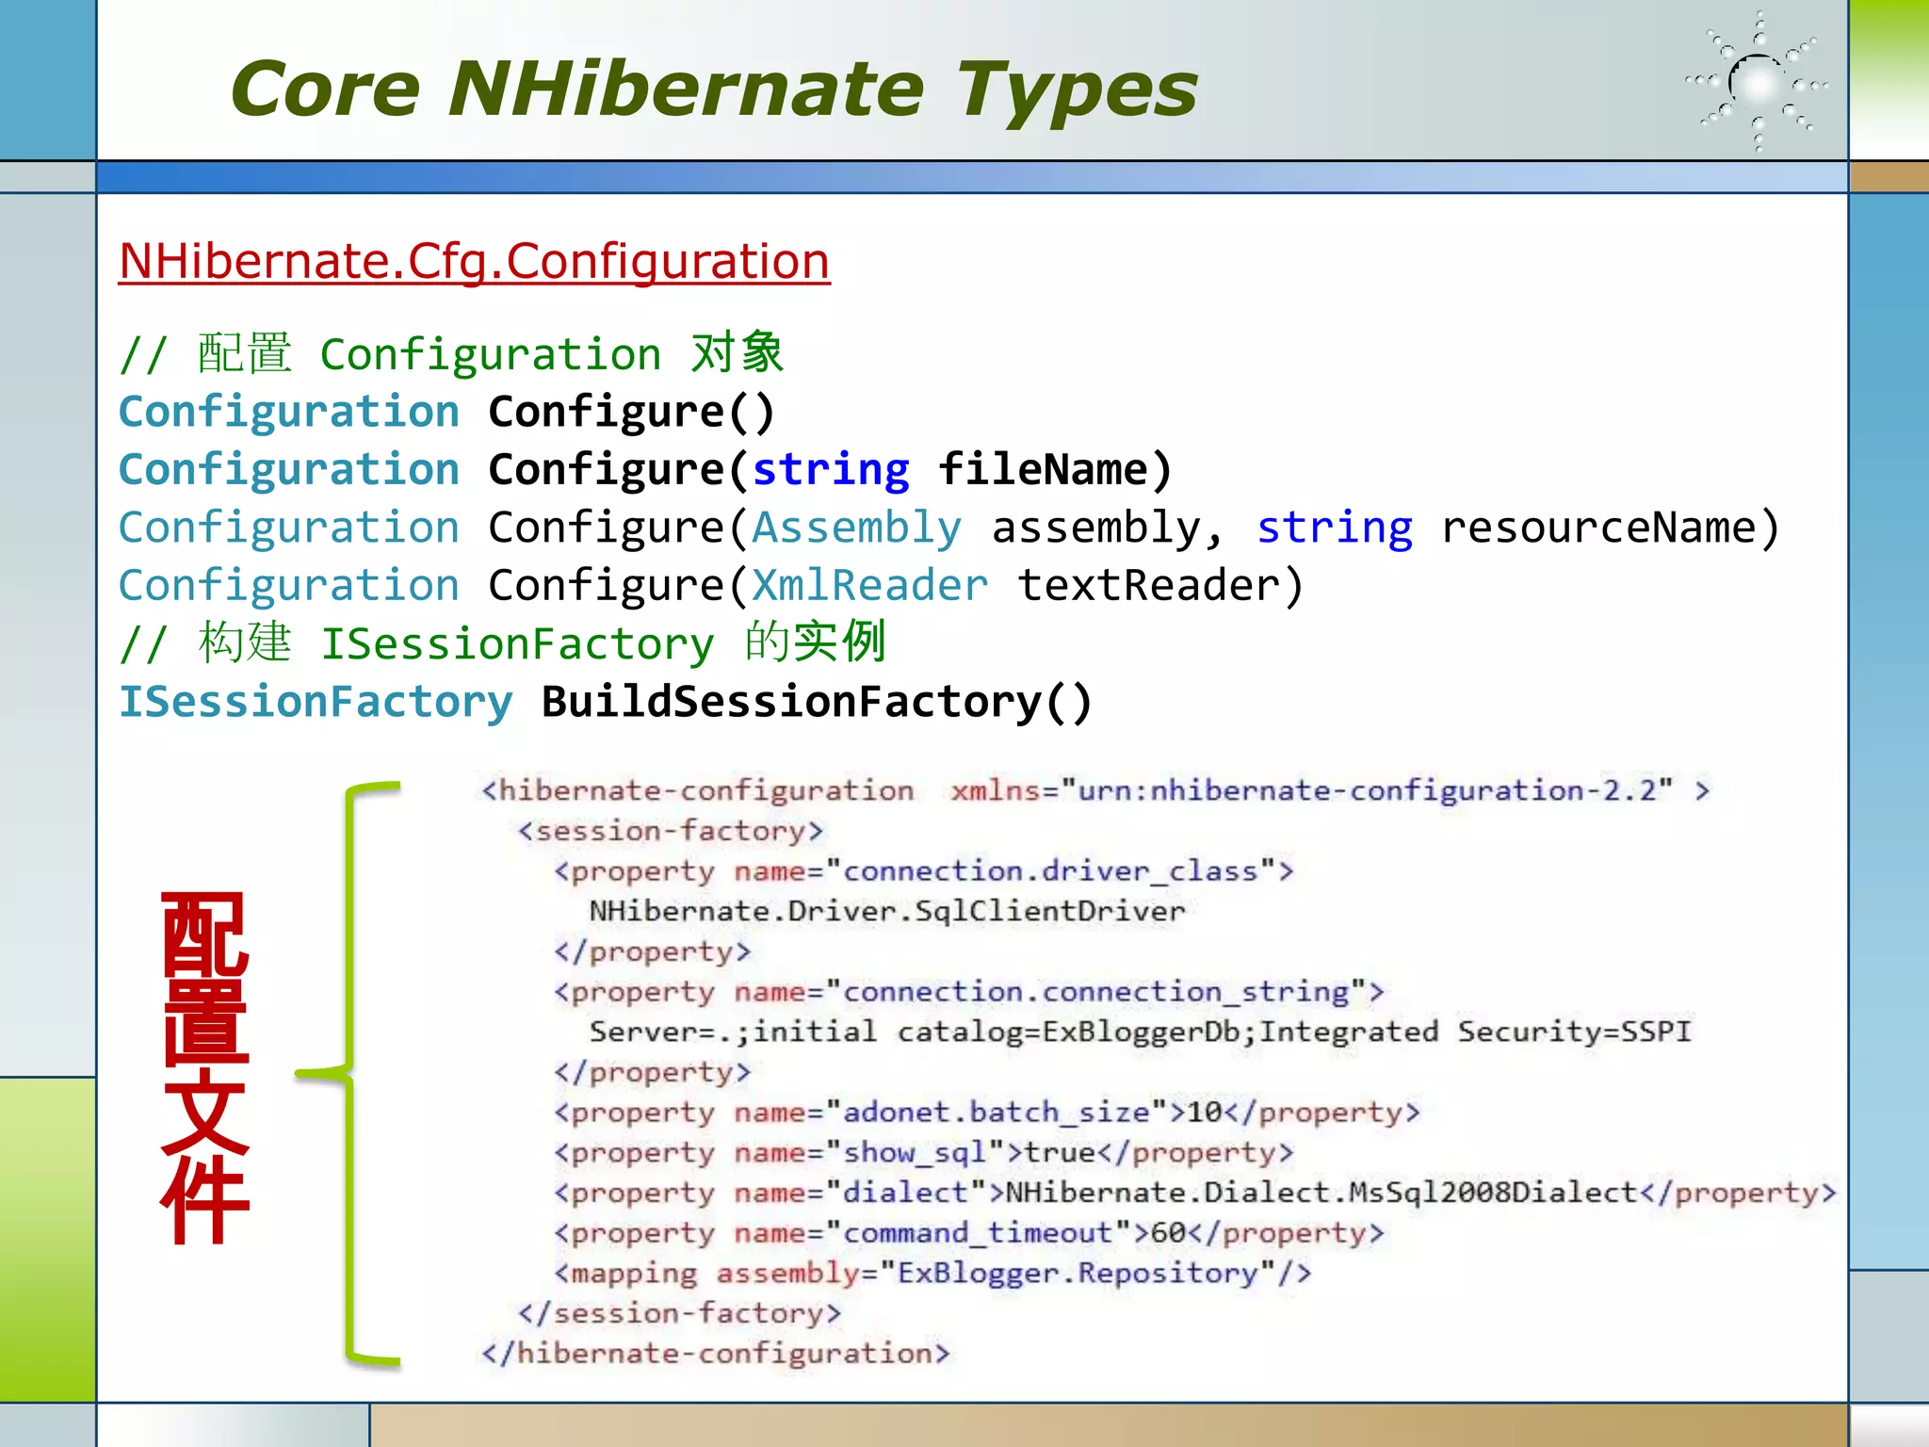Select the slide title 'Core NHibernate Types'
Viewport: 1929px width, 1447px height.
point(713,89)
